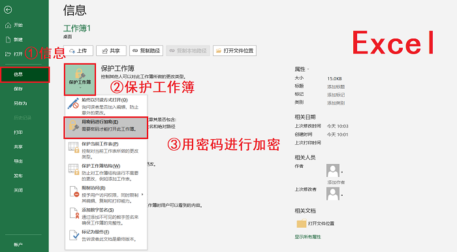The width and height of the screenshot is (457, 252).
Task: Select the 信息 sidebar tab
Action: point(25,74)
